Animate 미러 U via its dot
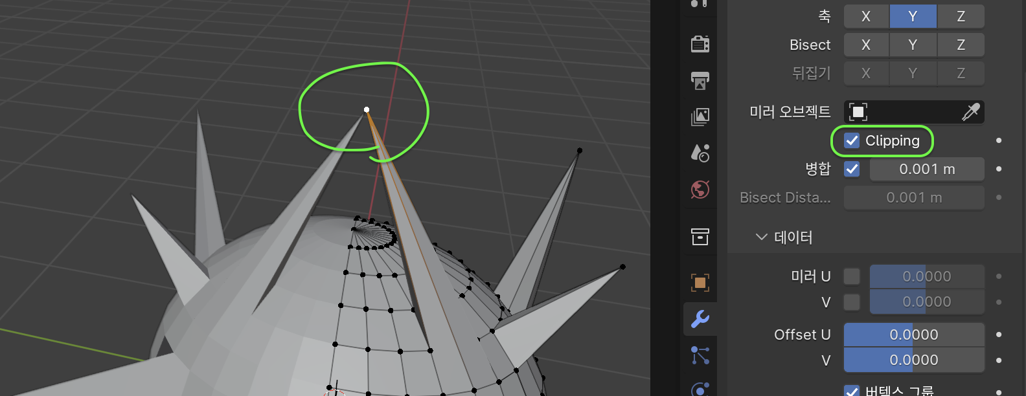Viewport: 1026px width, 396px height. point(999,276)
